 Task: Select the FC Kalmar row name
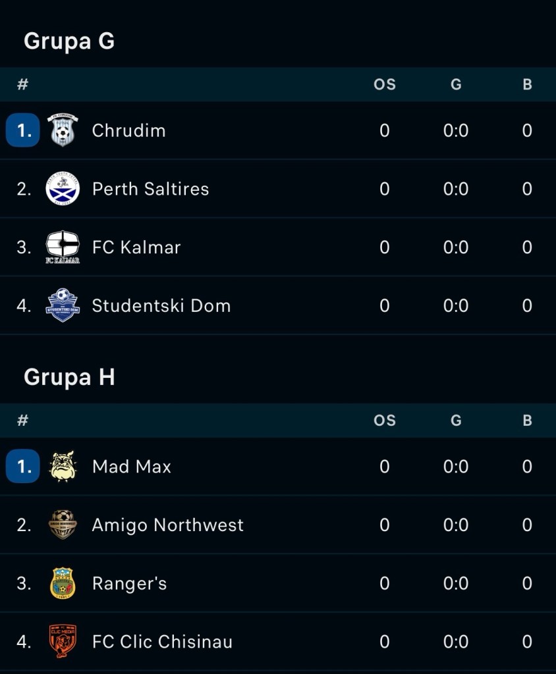pos(136,247)
